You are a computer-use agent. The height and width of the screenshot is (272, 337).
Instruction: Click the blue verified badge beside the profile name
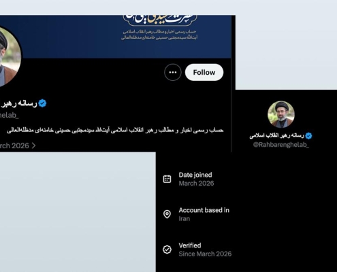coord(42,103)
